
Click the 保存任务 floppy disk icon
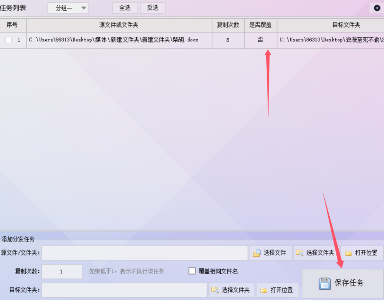click(x=325, y=283)
